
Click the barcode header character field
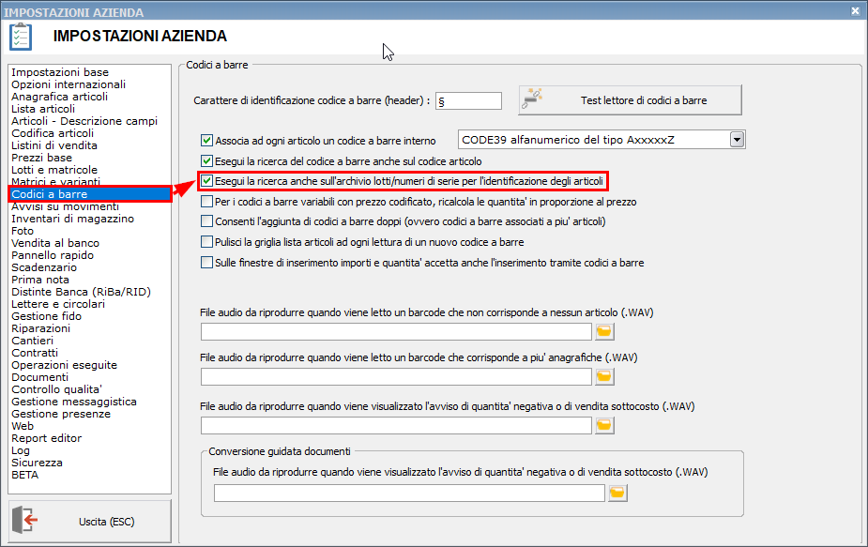click(468, 100)
